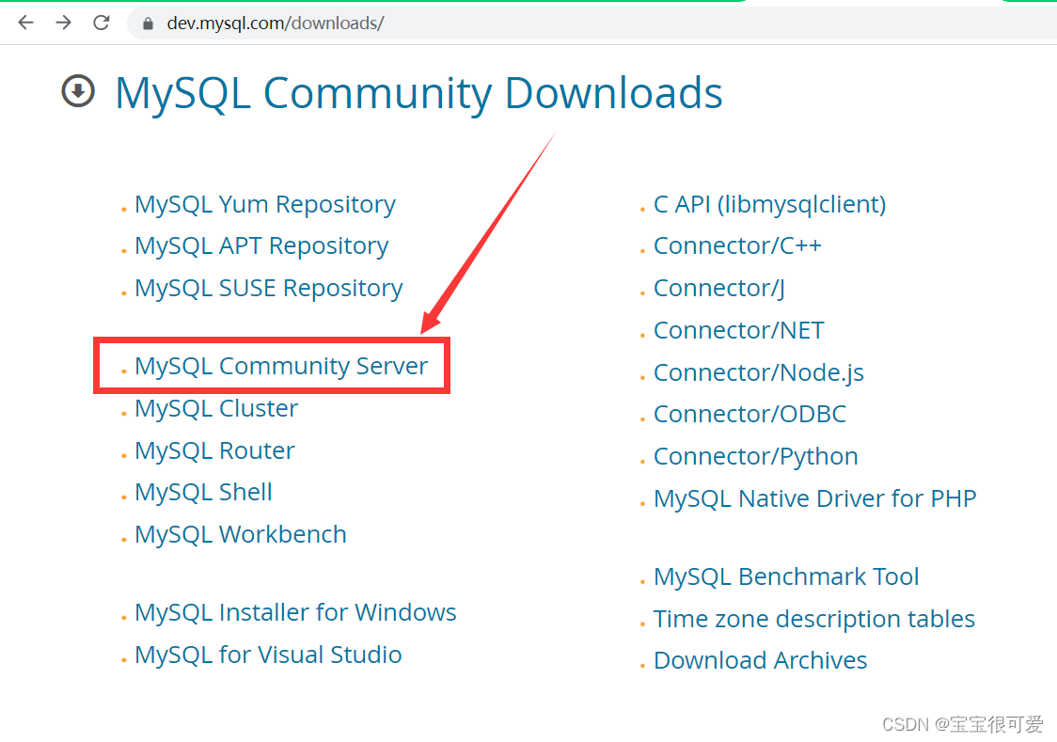Open Time zone description tables

coord(814,620)
